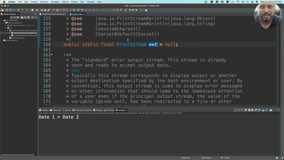
Task: Open the Search menu
Action: point(65,2)
